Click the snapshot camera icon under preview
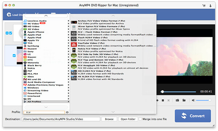The width and height of the screenshot is (218, 131). click(x=177, y=100)
